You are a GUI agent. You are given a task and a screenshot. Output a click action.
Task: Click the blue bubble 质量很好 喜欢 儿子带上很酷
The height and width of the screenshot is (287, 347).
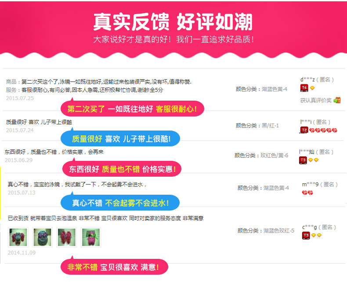pos(120,138)
